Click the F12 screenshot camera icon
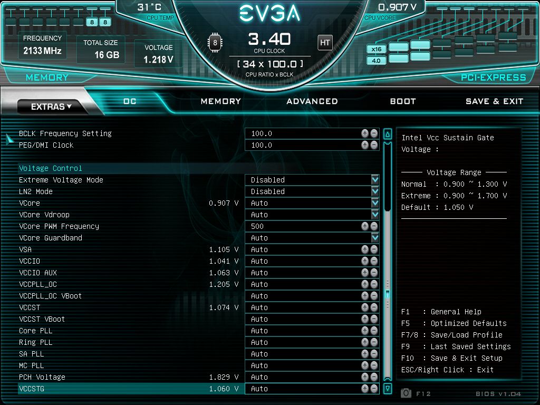 point(406,393)
